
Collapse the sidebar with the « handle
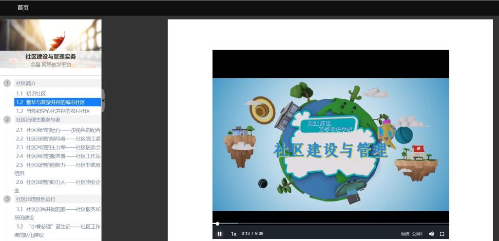click(103, 100)
